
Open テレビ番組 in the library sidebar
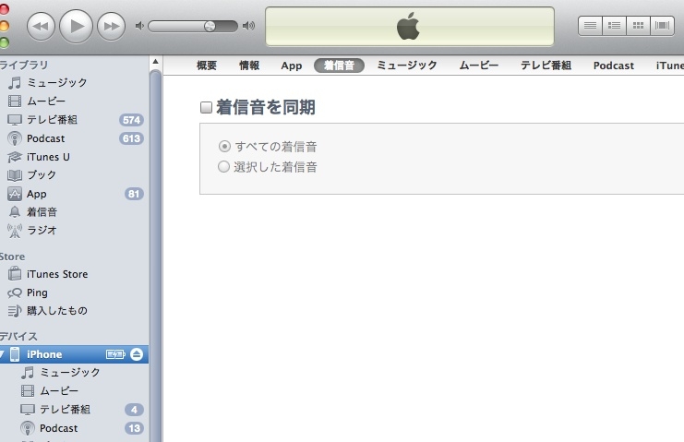pyautogui.click(x=74, y=119)
